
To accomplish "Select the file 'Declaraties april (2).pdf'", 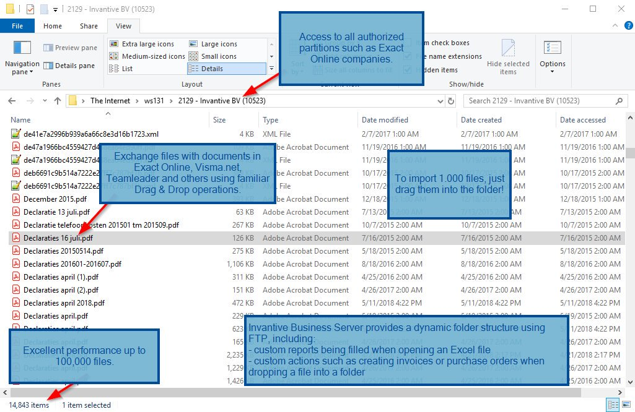I will [61, 290].
